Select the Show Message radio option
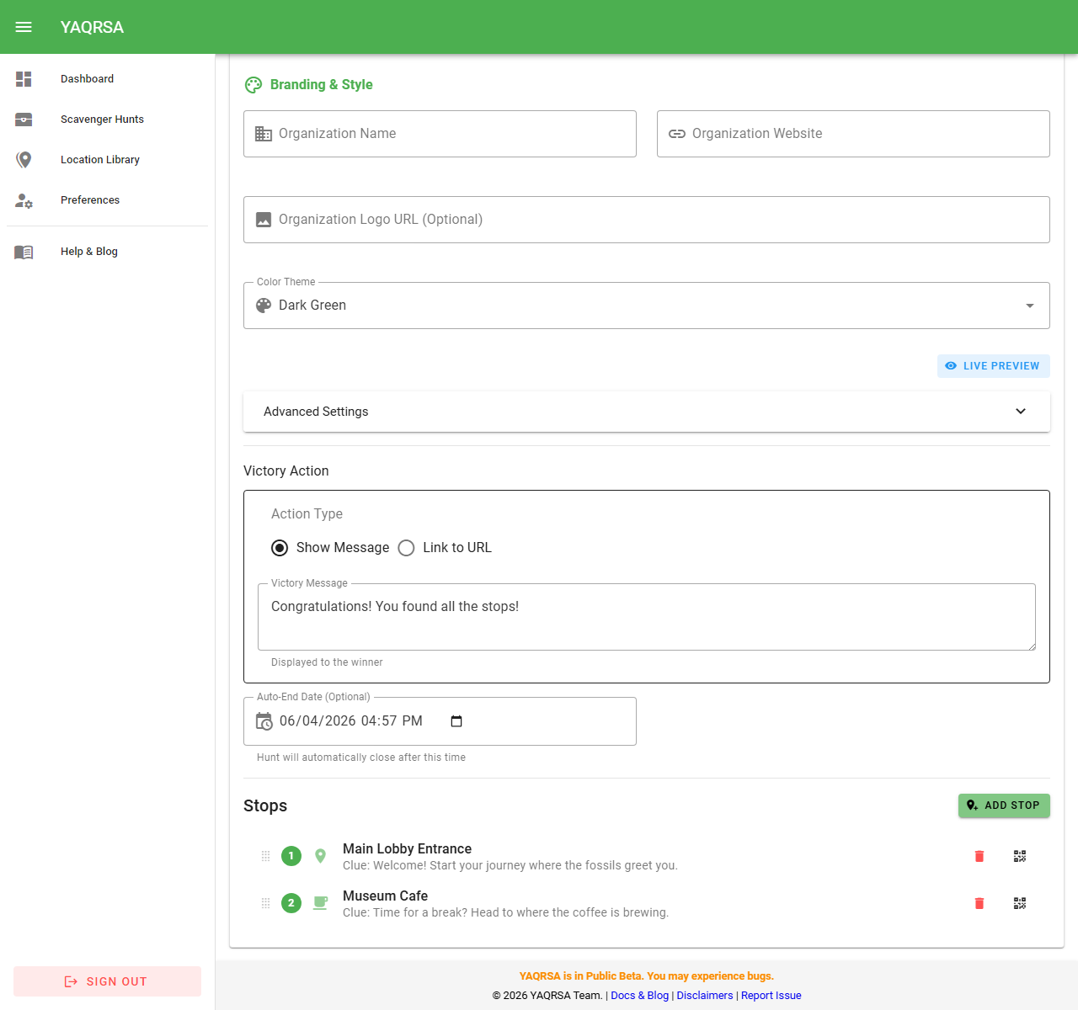The image size is (1078, 1010). pos(280,548)
